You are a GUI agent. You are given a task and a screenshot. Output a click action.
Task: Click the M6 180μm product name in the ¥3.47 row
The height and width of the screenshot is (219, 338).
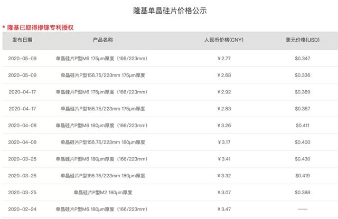(x=101, y=209)
